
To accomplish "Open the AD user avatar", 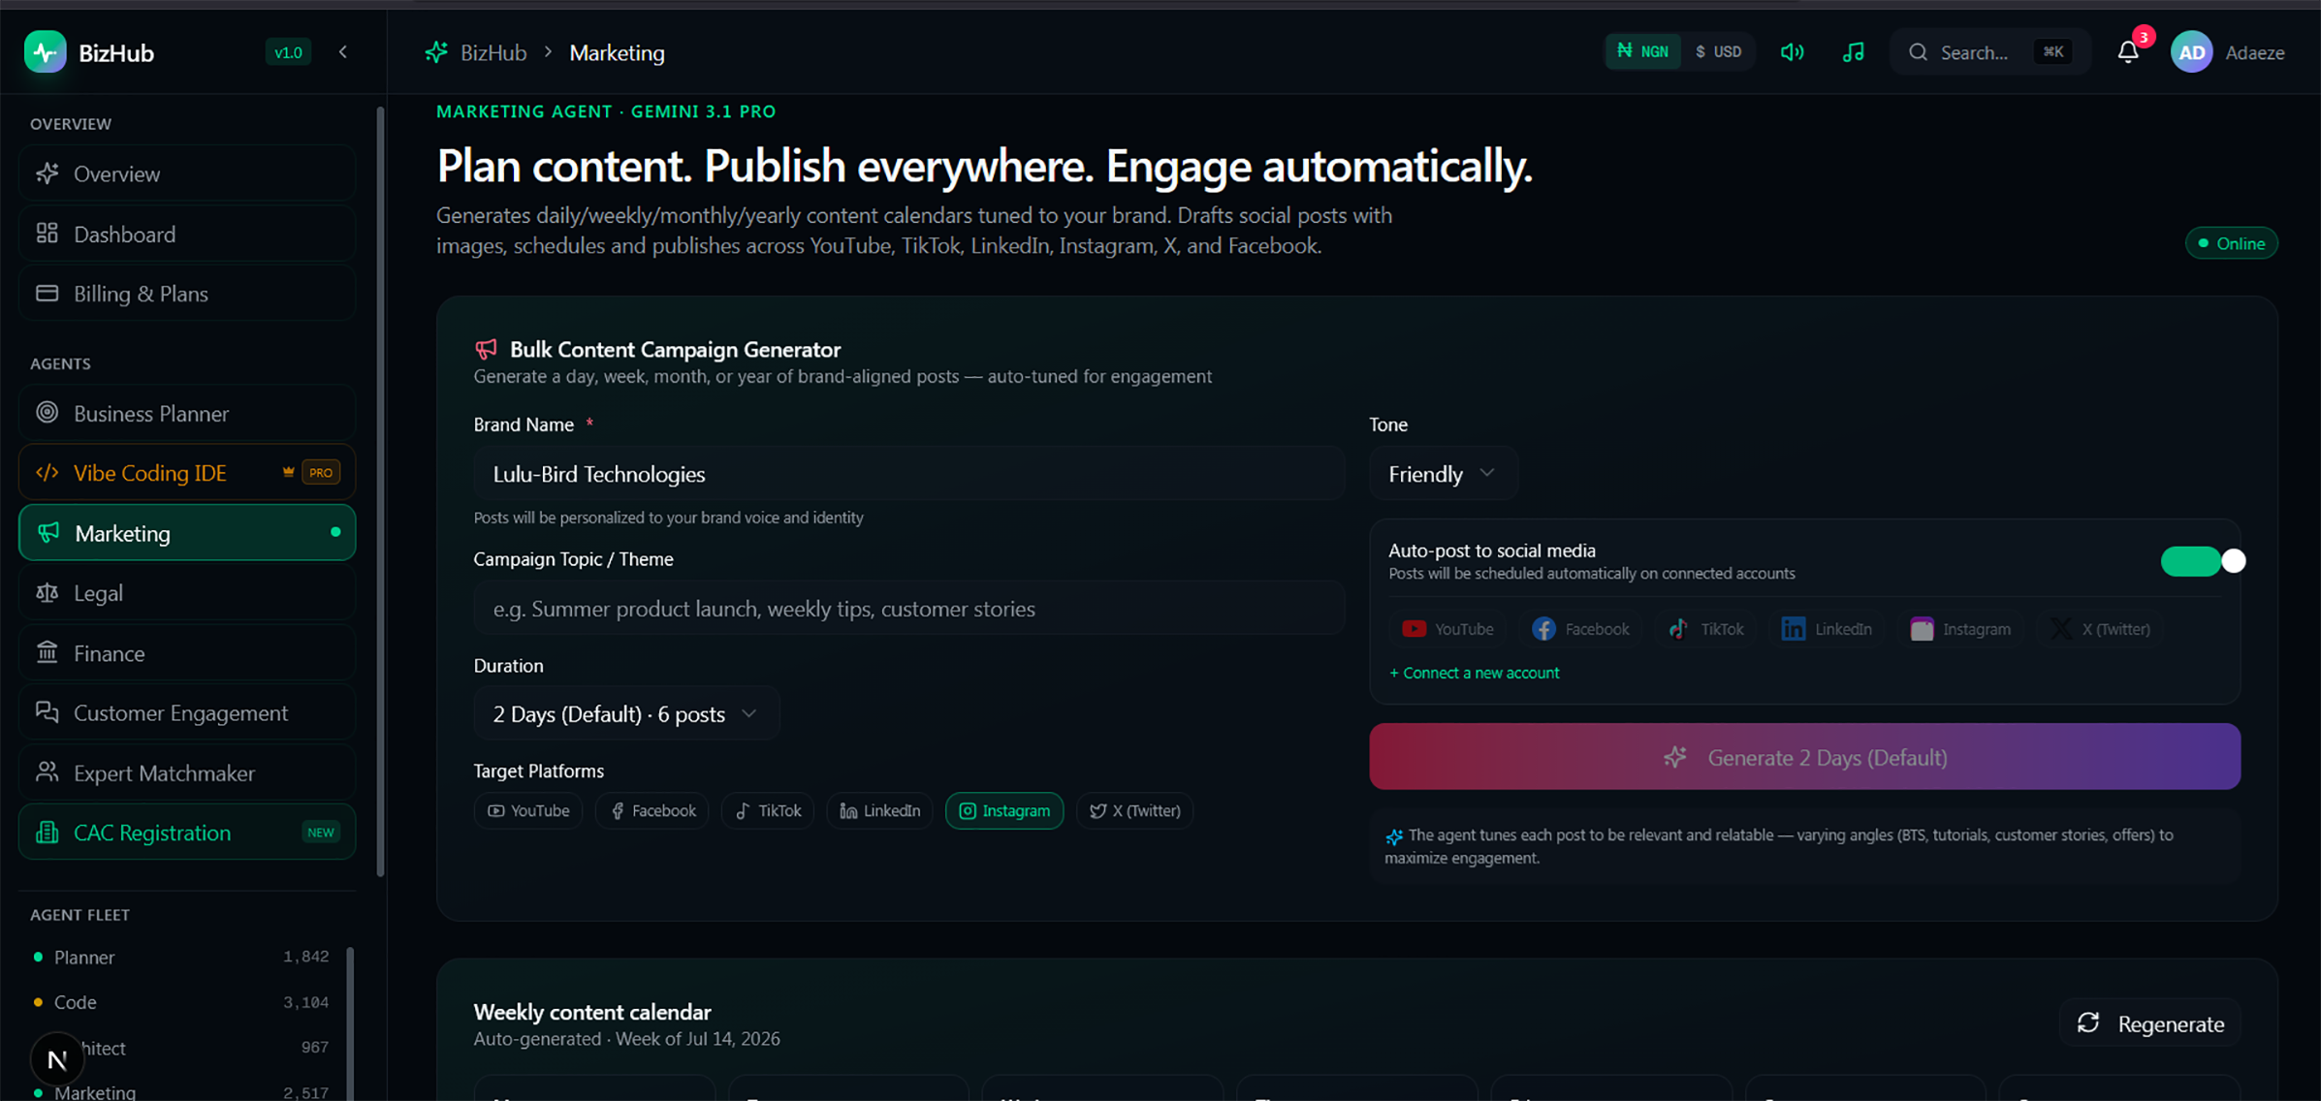I will (2191, 52).
